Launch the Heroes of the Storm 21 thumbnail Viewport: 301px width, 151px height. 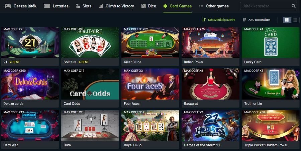[210, 126]
